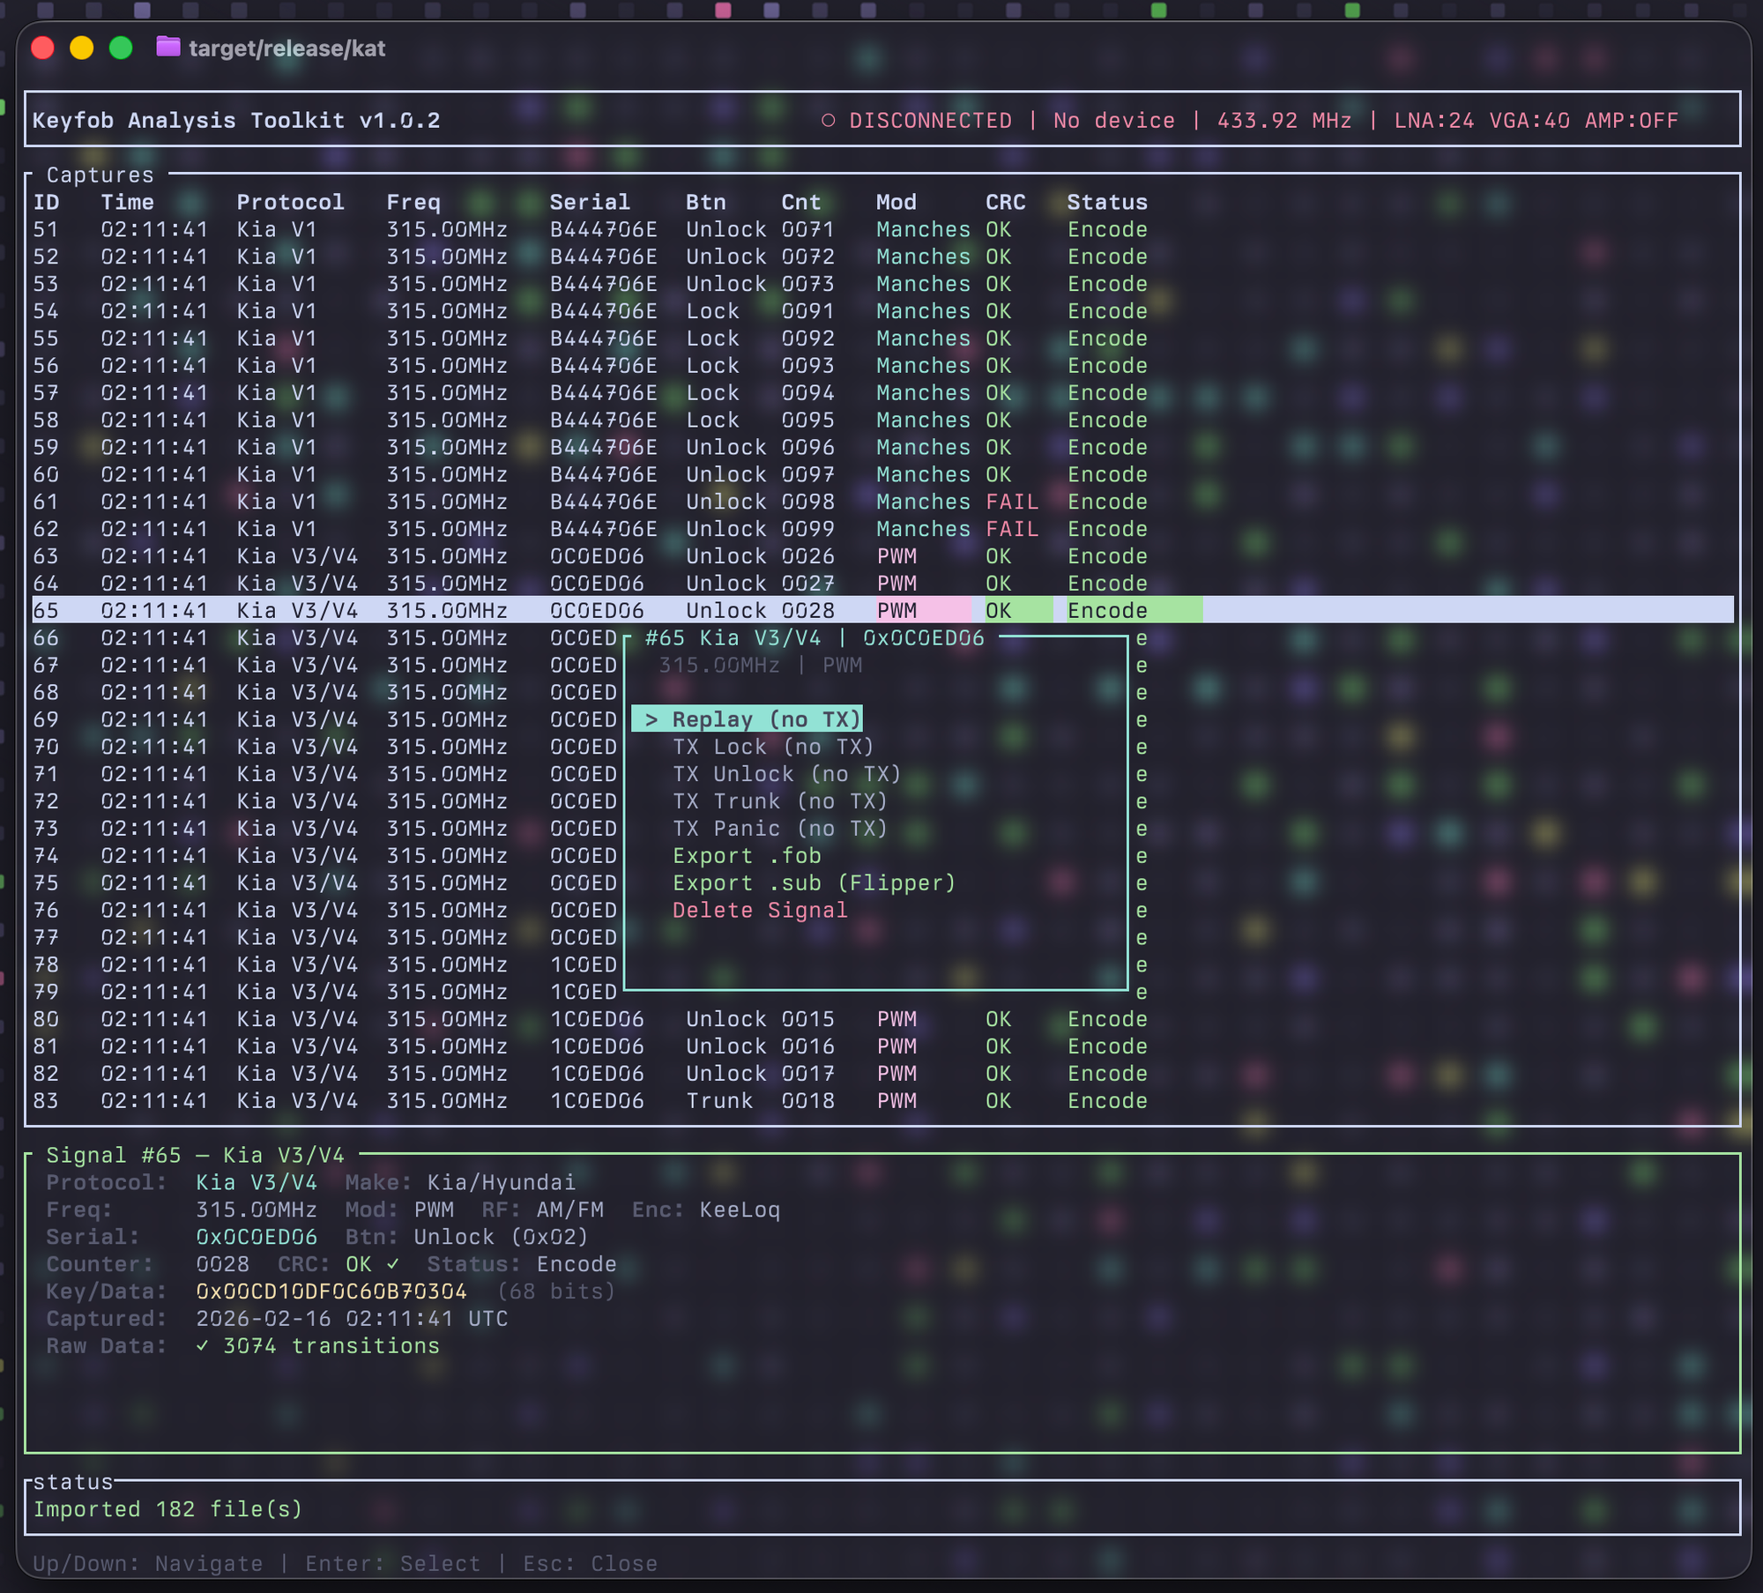Select capture row 61 with CRC FAIL
This screenshot has width=1763, height=1593.
[x=276, y=502]
